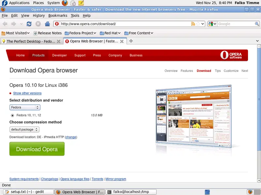The image size is (261, 195).
Task: Go forward using the Forward arrow
Action: (x=14, y=24)
